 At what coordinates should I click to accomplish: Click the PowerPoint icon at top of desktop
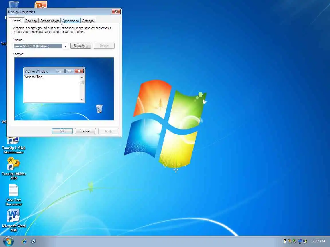[x=41, y=4]
